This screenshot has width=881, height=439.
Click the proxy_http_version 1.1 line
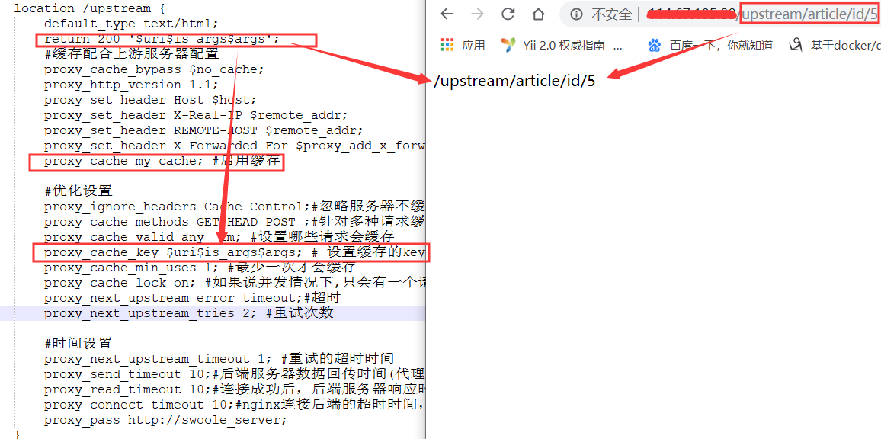[x=131, y=85]
